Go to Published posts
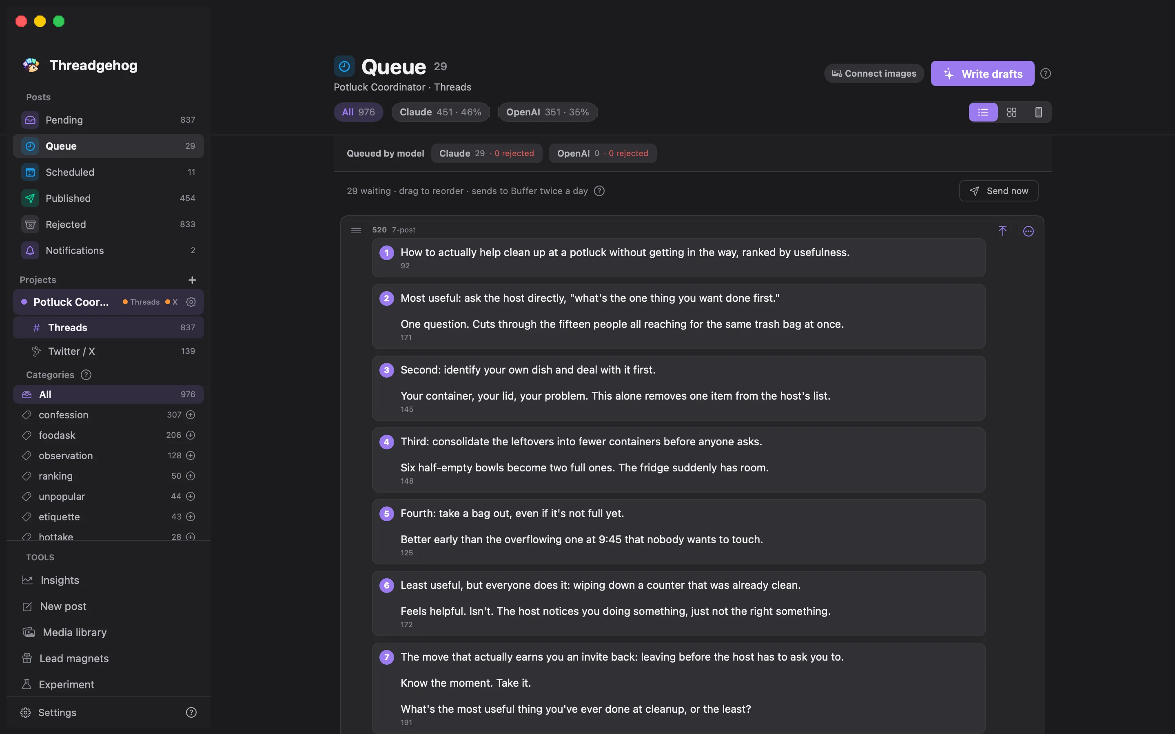 tap(108, 198)
